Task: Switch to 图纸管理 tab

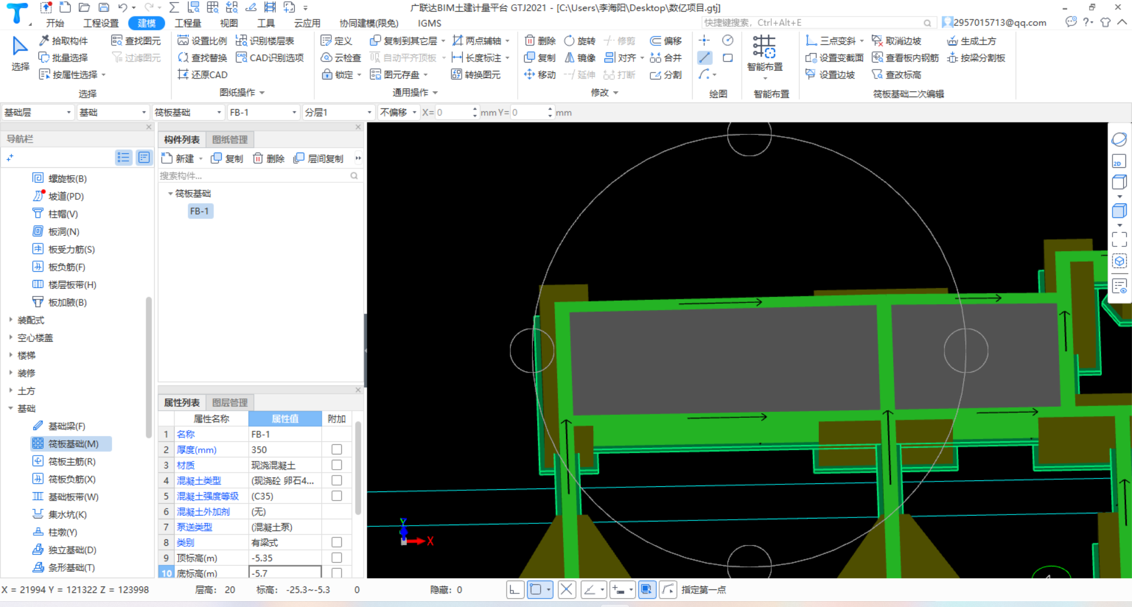Action: click(230, 140)
